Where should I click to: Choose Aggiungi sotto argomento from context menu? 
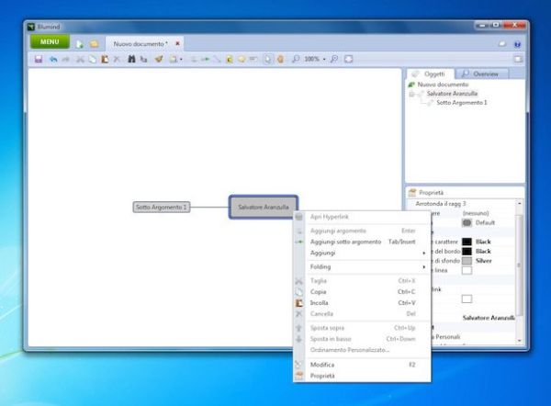pos(344,242)
